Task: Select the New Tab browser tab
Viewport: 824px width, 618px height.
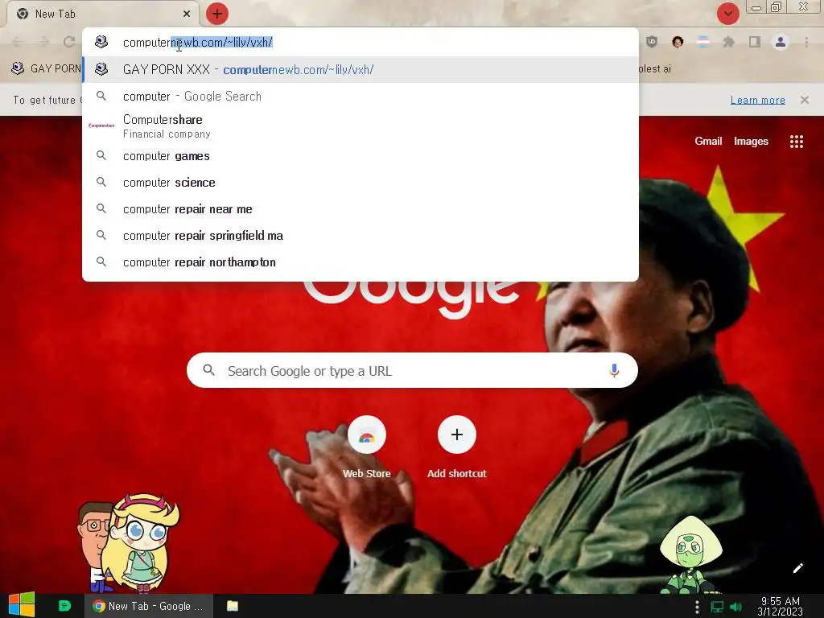Action: tap(103, 14)
